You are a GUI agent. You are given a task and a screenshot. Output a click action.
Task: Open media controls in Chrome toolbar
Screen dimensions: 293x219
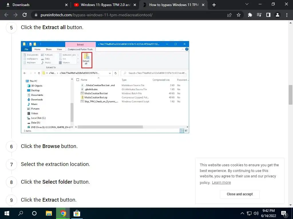[x=259, y=15]
